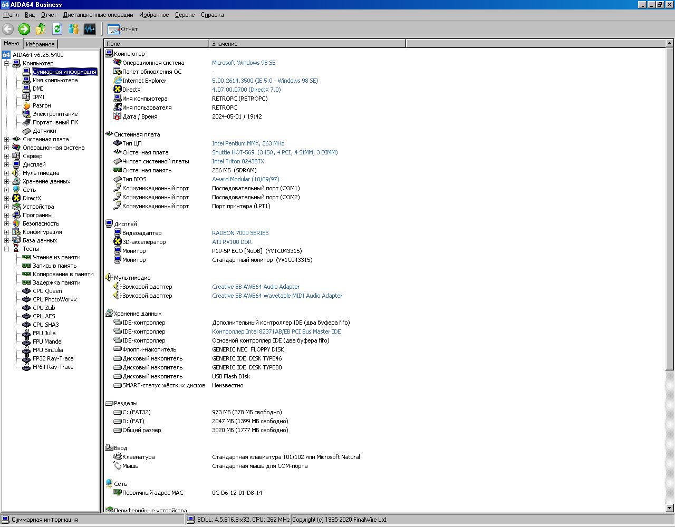The height and width of the screenshot is (527, 675).
Task: Click the Чтение из памяти memory icon
Action: coord(26,257)
